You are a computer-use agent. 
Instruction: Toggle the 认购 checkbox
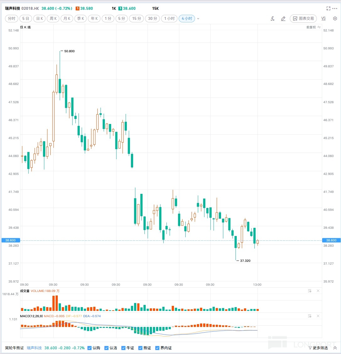89,348
